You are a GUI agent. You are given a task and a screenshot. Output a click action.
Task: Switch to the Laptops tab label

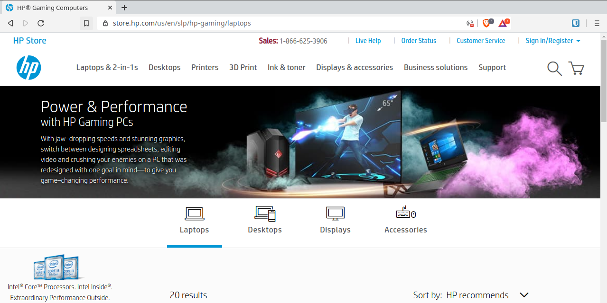click(195, 230)
